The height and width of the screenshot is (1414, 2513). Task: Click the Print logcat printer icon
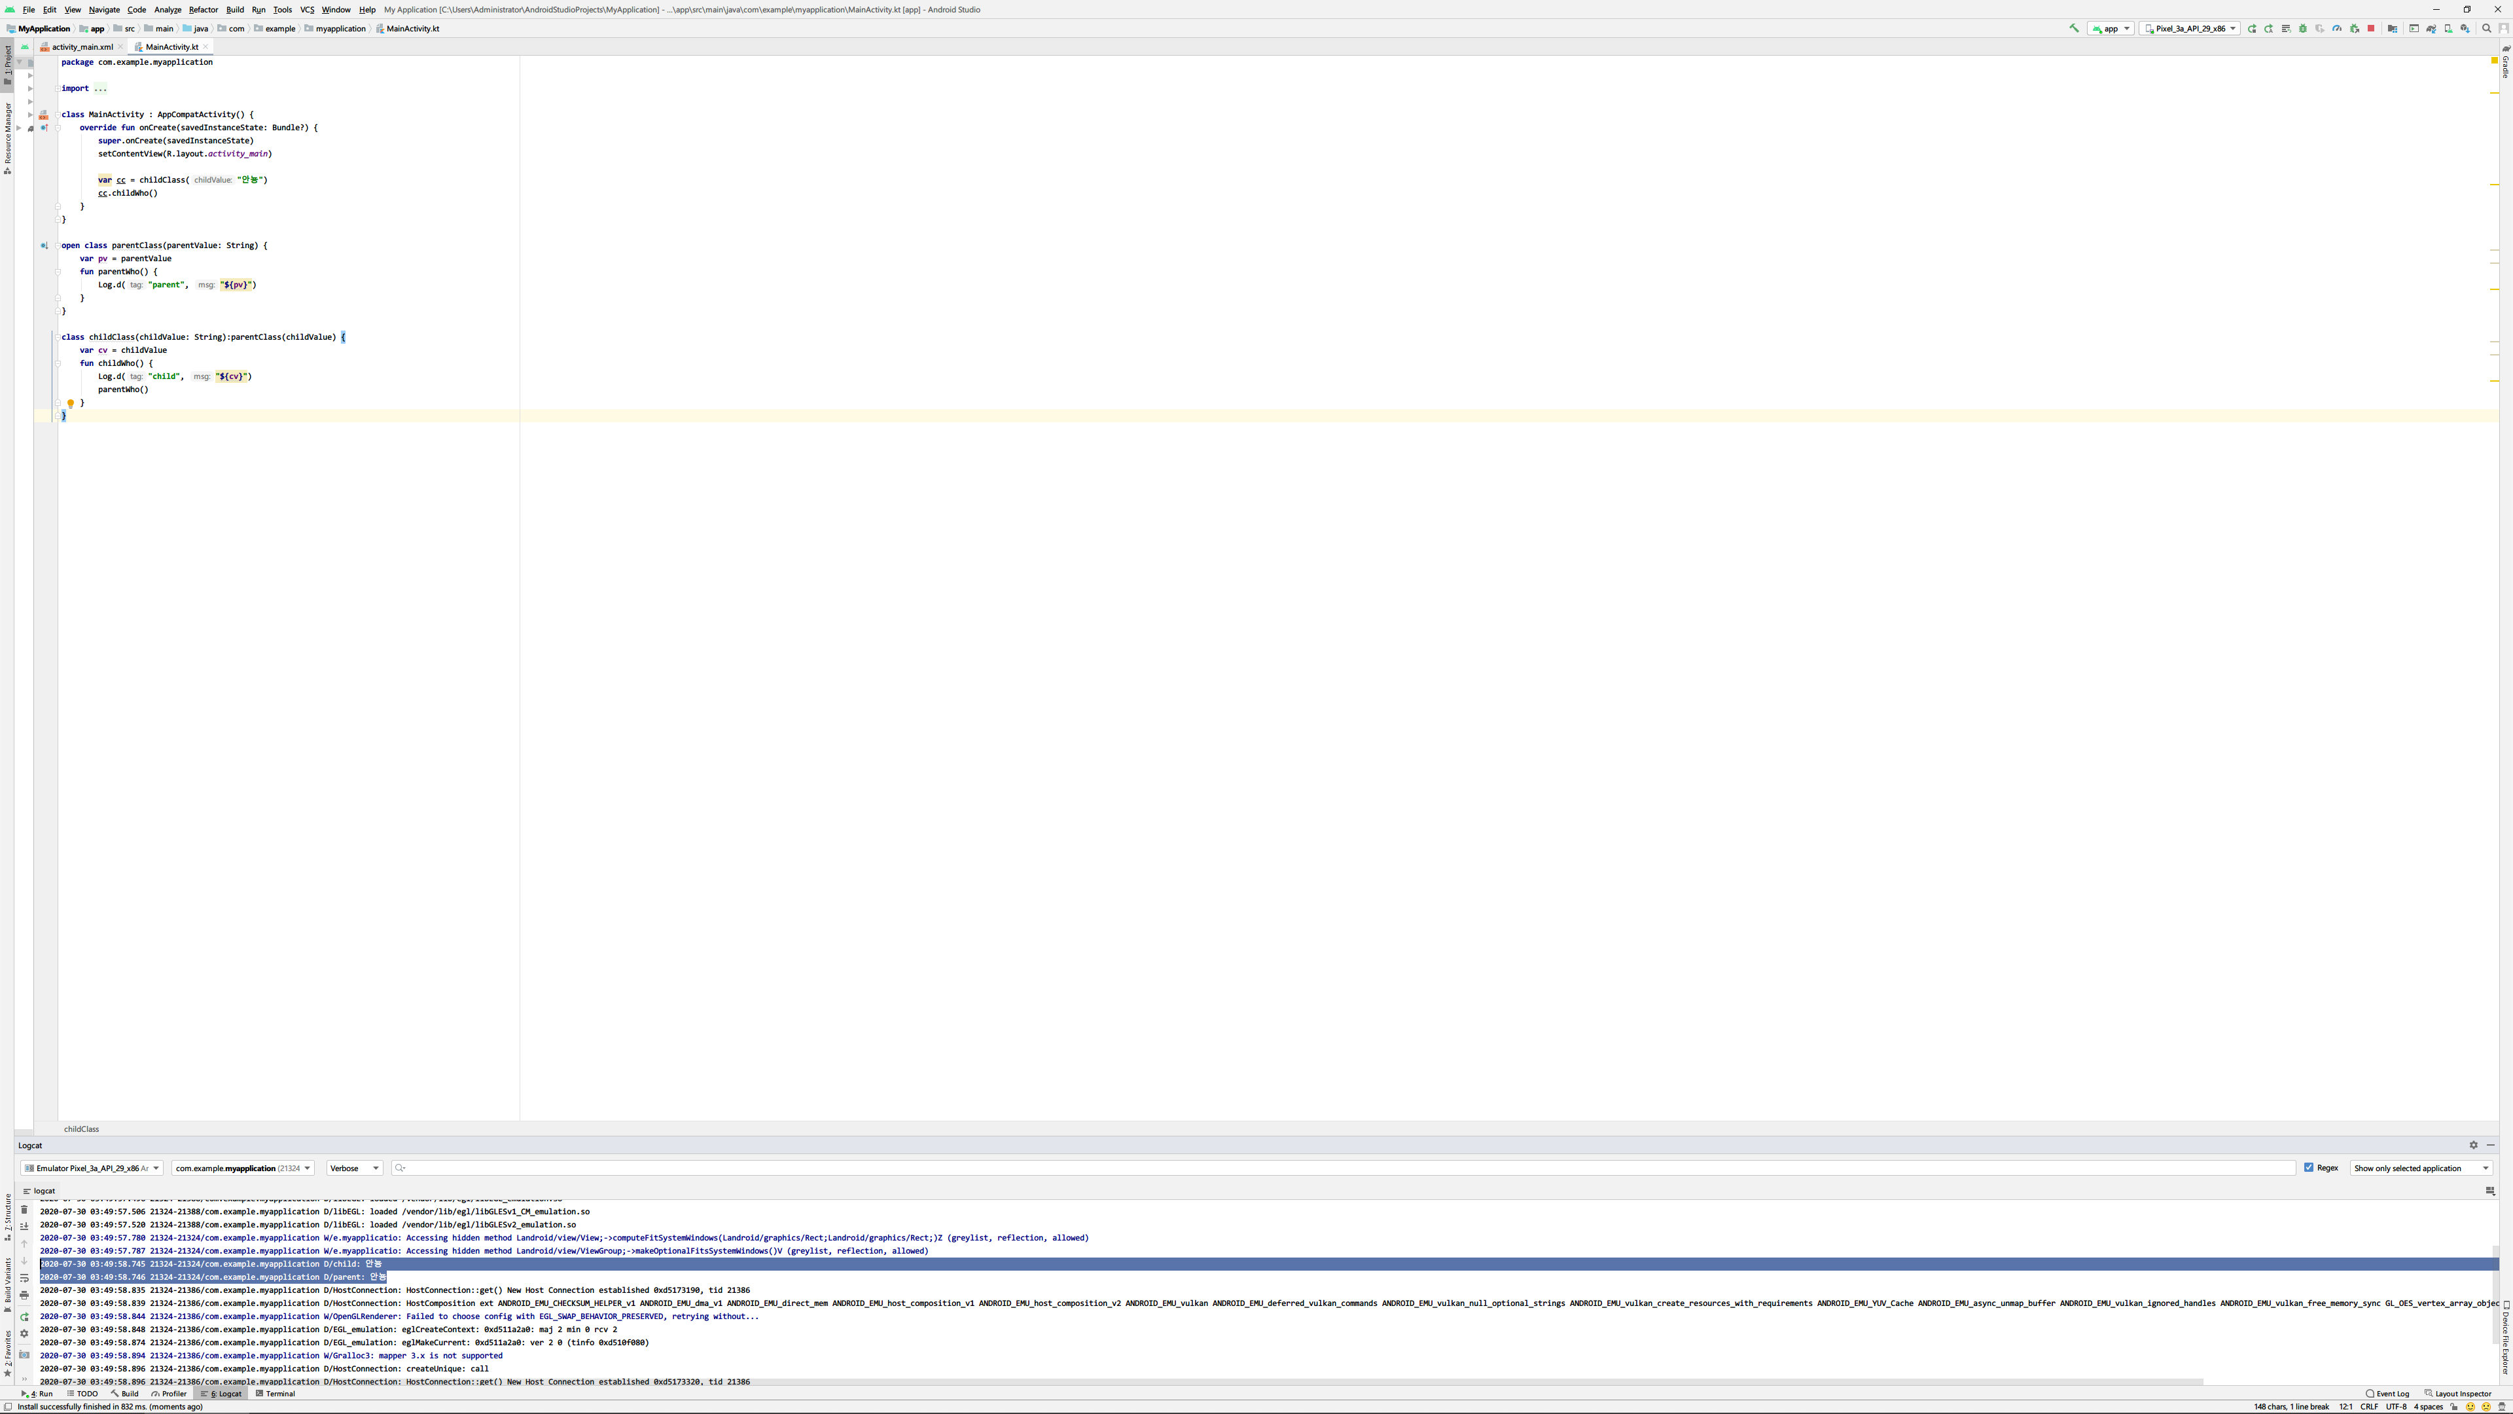24,1296
